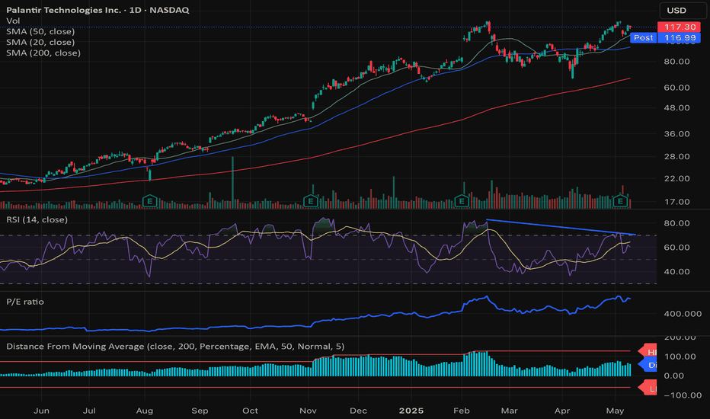The width and height of the screenshot is (710, 419).
Task: Click the 2025 label on the time axis
Action: (x=411, y=411)
